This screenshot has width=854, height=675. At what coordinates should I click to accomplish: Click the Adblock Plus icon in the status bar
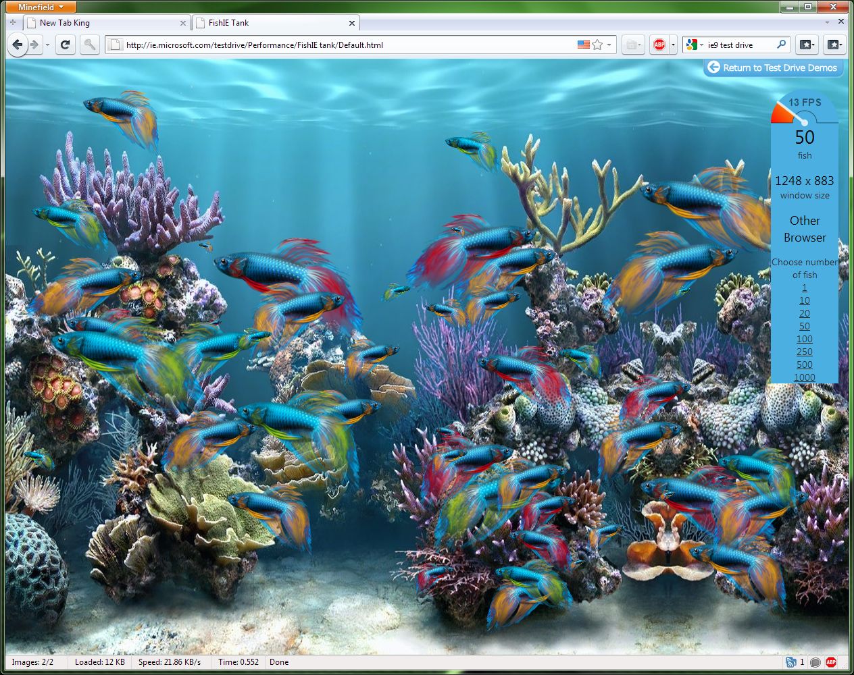coord(831,662)
